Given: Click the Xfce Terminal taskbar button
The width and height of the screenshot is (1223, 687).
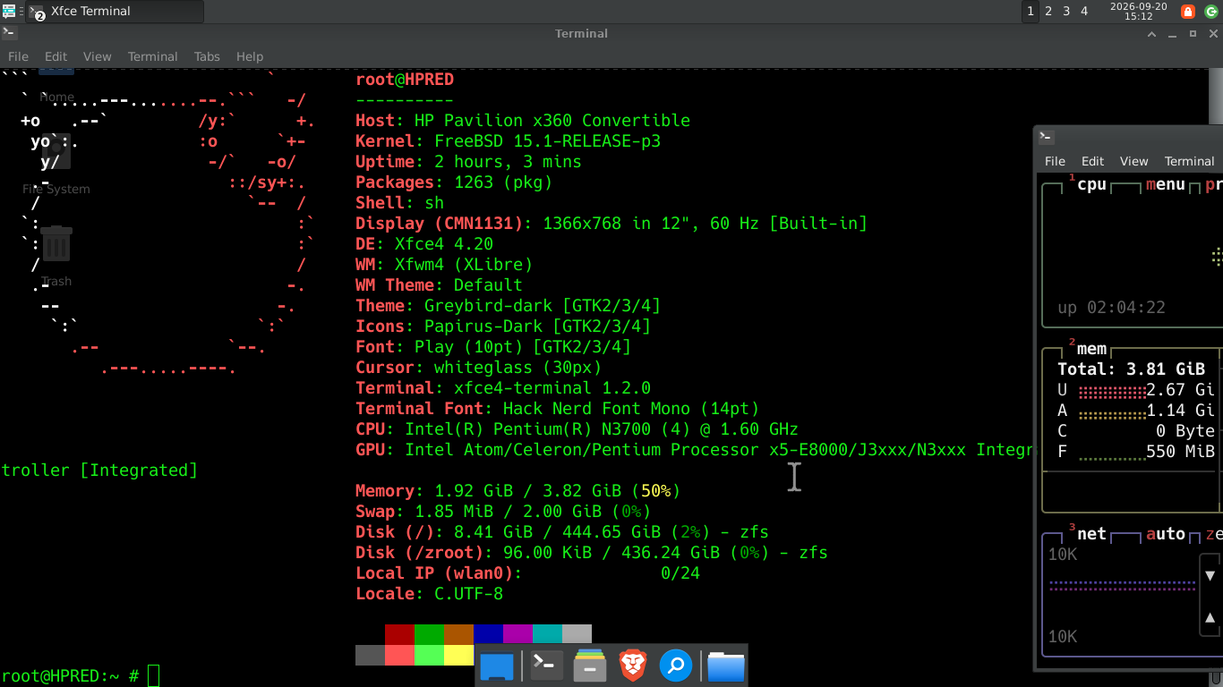Looking at the screenshot, I should tap(115, 12).
